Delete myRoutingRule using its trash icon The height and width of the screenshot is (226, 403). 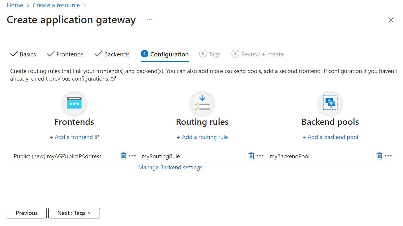click(251, 156)
